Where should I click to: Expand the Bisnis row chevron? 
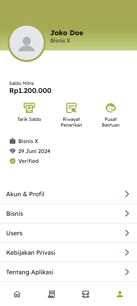click(127, 213)
